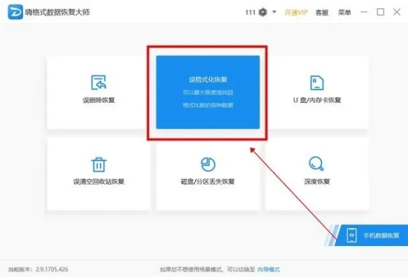This screenshot has height=277, width=408.
Task: Click the user avatar badge icon
Action: point(263,12)
